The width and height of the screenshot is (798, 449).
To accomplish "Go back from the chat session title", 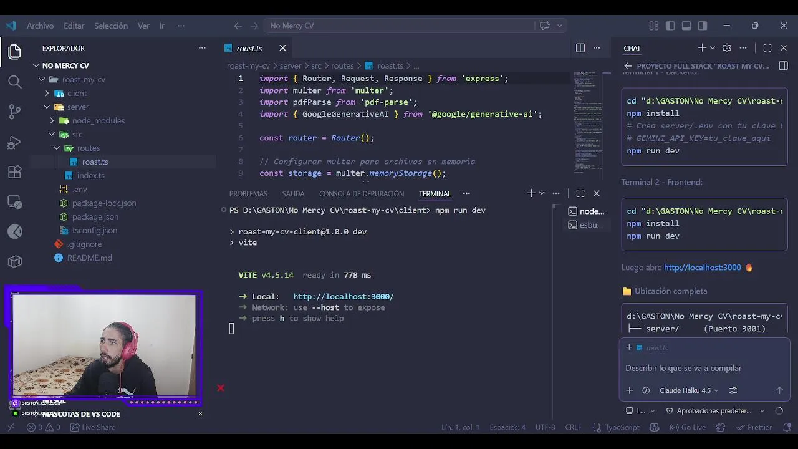I will tap(628, 65).
